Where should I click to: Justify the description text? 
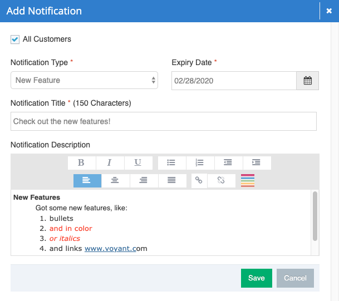(x=172, y=180)
